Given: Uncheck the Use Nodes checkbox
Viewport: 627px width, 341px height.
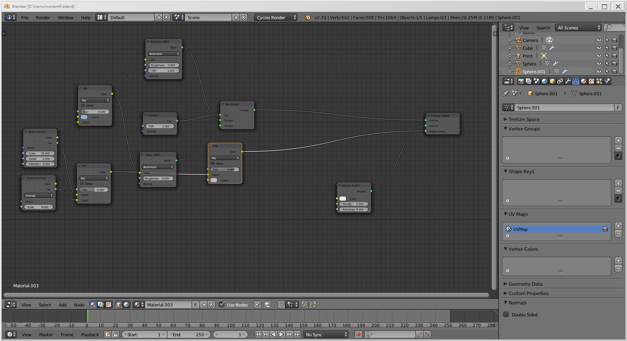Looking at the screenshot, I should pos(222,305).
